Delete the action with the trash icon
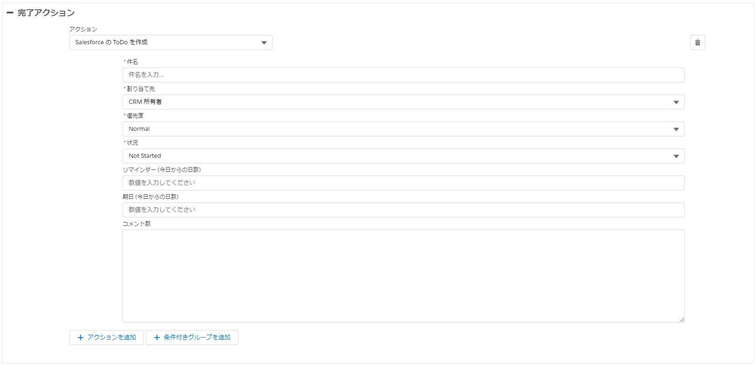Viewport: 755px width, 365px height. (x=697, y=42)
